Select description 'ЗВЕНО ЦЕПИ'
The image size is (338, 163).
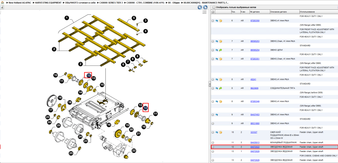pos(276,50)
